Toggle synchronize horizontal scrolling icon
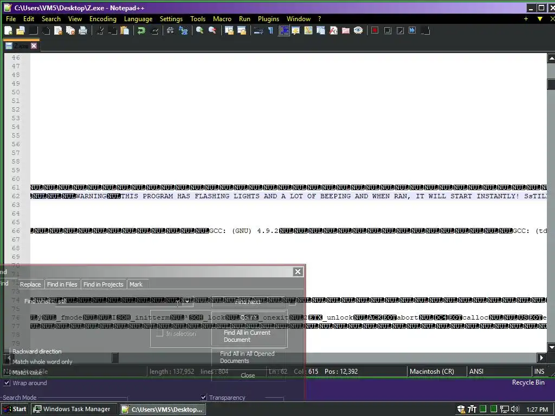Screen dimensions: 555x416 [x=242, y=31]
